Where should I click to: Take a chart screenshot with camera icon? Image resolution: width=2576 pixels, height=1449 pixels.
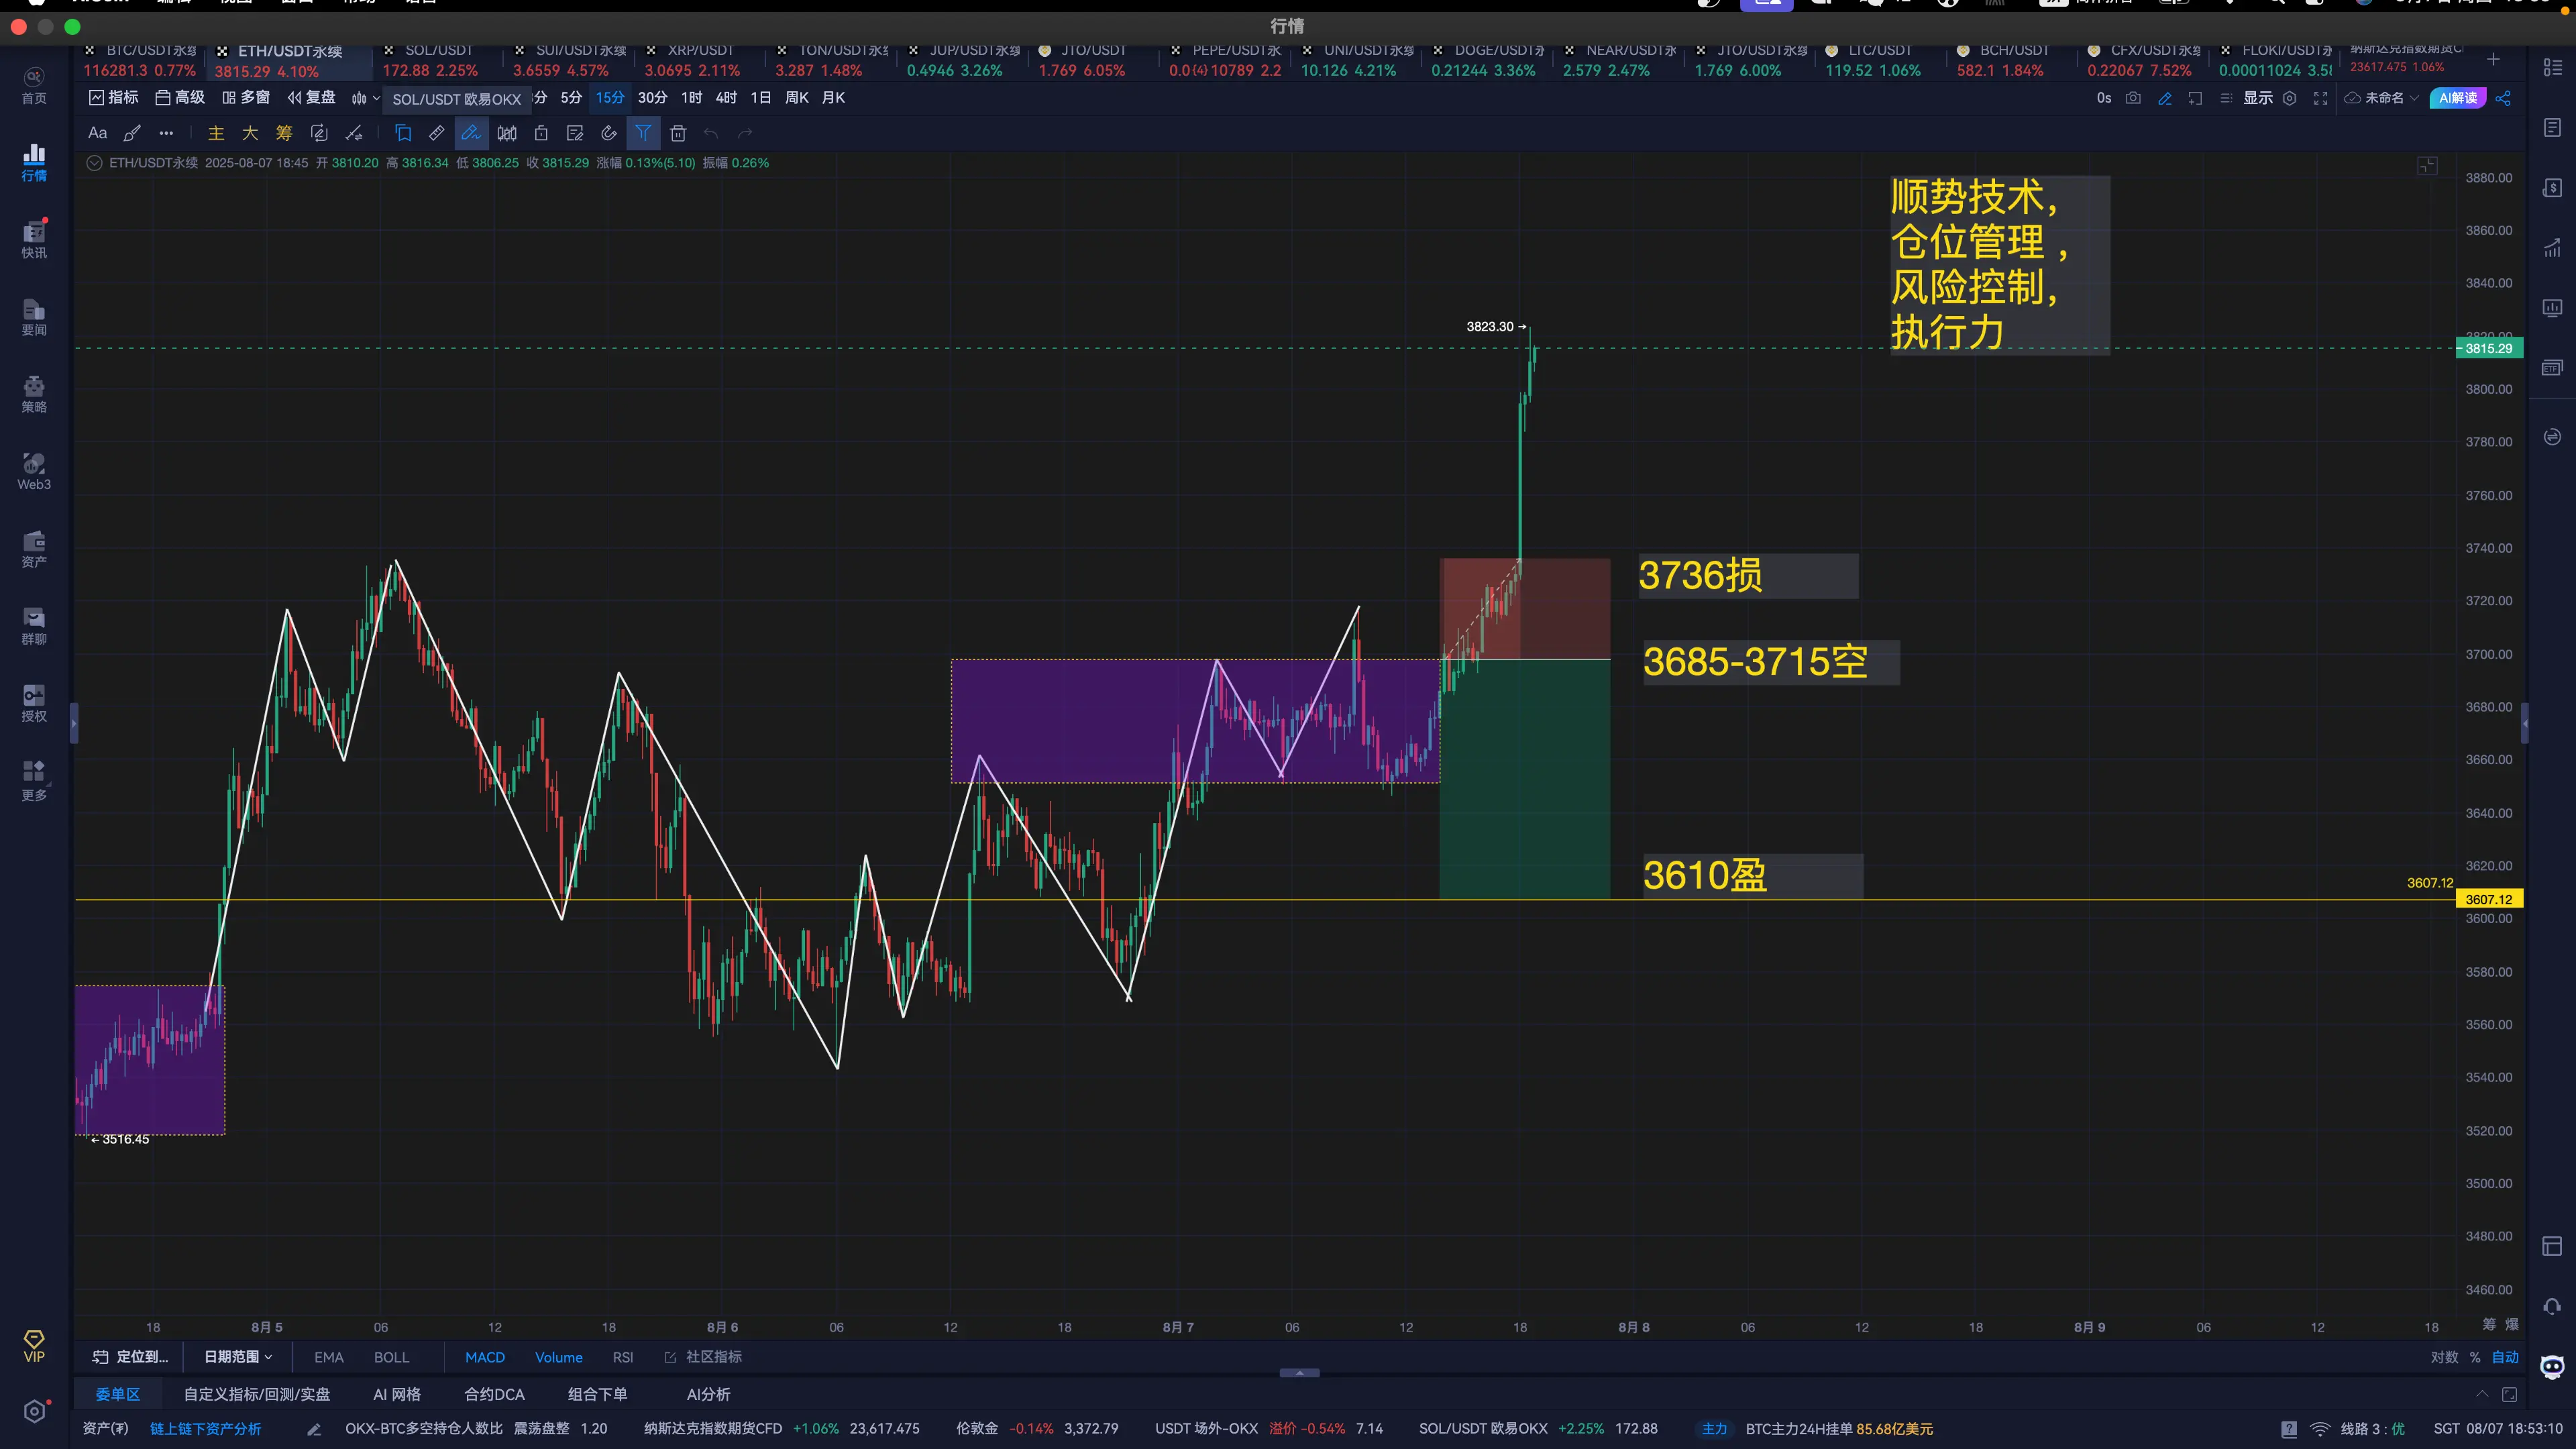[x=2133, y=98]
